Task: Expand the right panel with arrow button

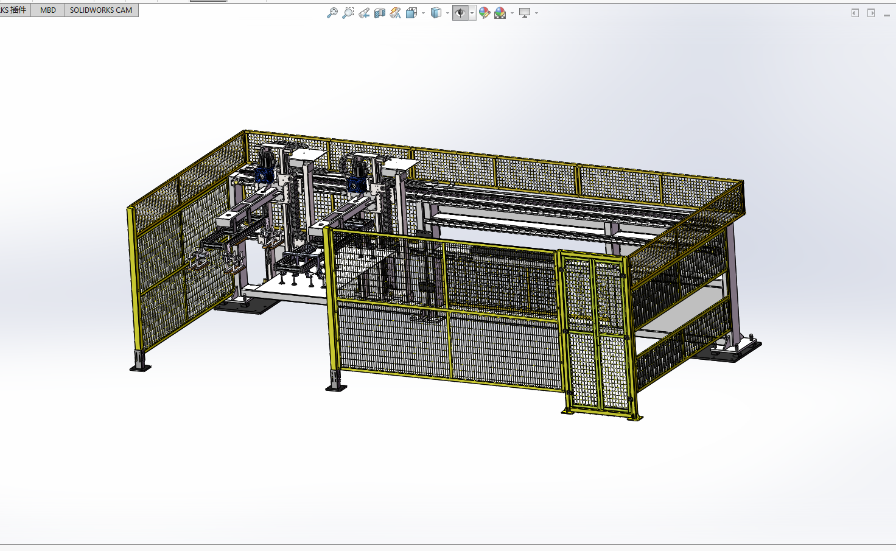Action: [x=871, y=13]
